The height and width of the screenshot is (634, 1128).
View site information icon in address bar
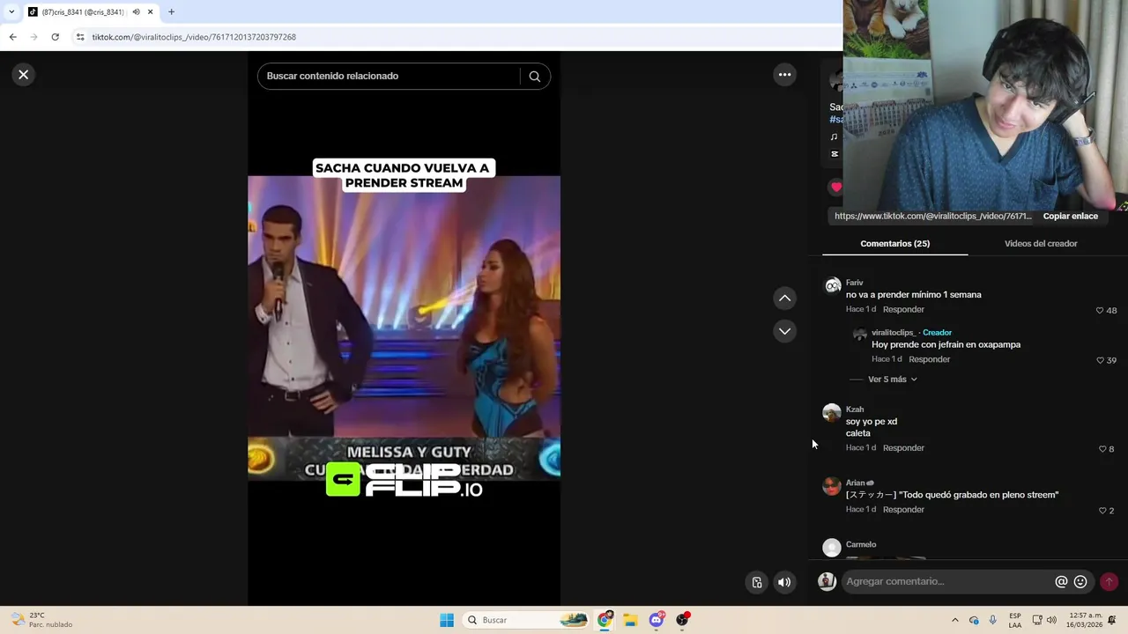click(x=80, y=37)
